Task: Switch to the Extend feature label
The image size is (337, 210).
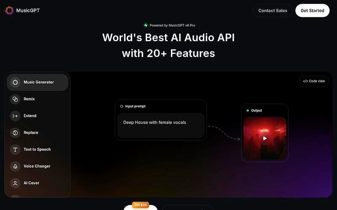Action: click(x=30, y=116)
